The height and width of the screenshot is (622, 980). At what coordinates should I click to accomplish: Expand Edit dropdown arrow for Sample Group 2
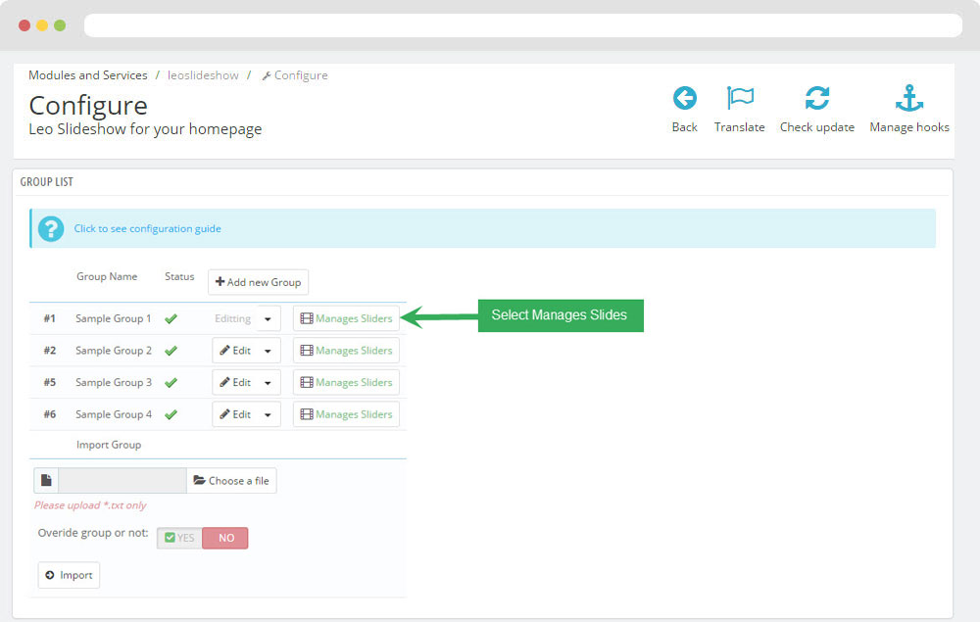click(269, 351)
